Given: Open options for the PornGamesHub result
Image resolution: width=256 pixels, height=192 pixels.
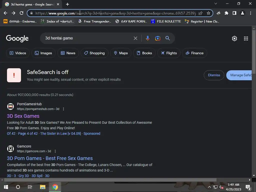Looking at the screenshot, I should coord(63,109).
